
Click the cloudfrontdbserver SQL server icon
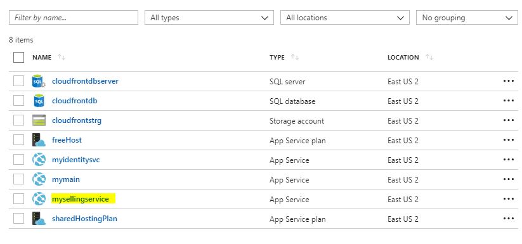pos(39,81)
